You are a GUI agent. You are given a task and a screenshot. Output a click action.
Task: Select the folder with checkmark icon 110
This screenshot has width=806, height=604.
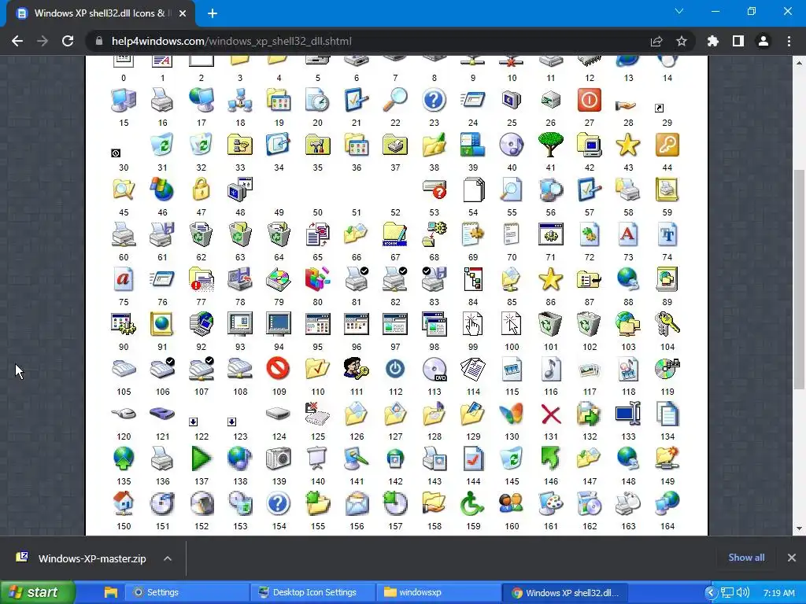pyautogui.click(x=317, y=369)
